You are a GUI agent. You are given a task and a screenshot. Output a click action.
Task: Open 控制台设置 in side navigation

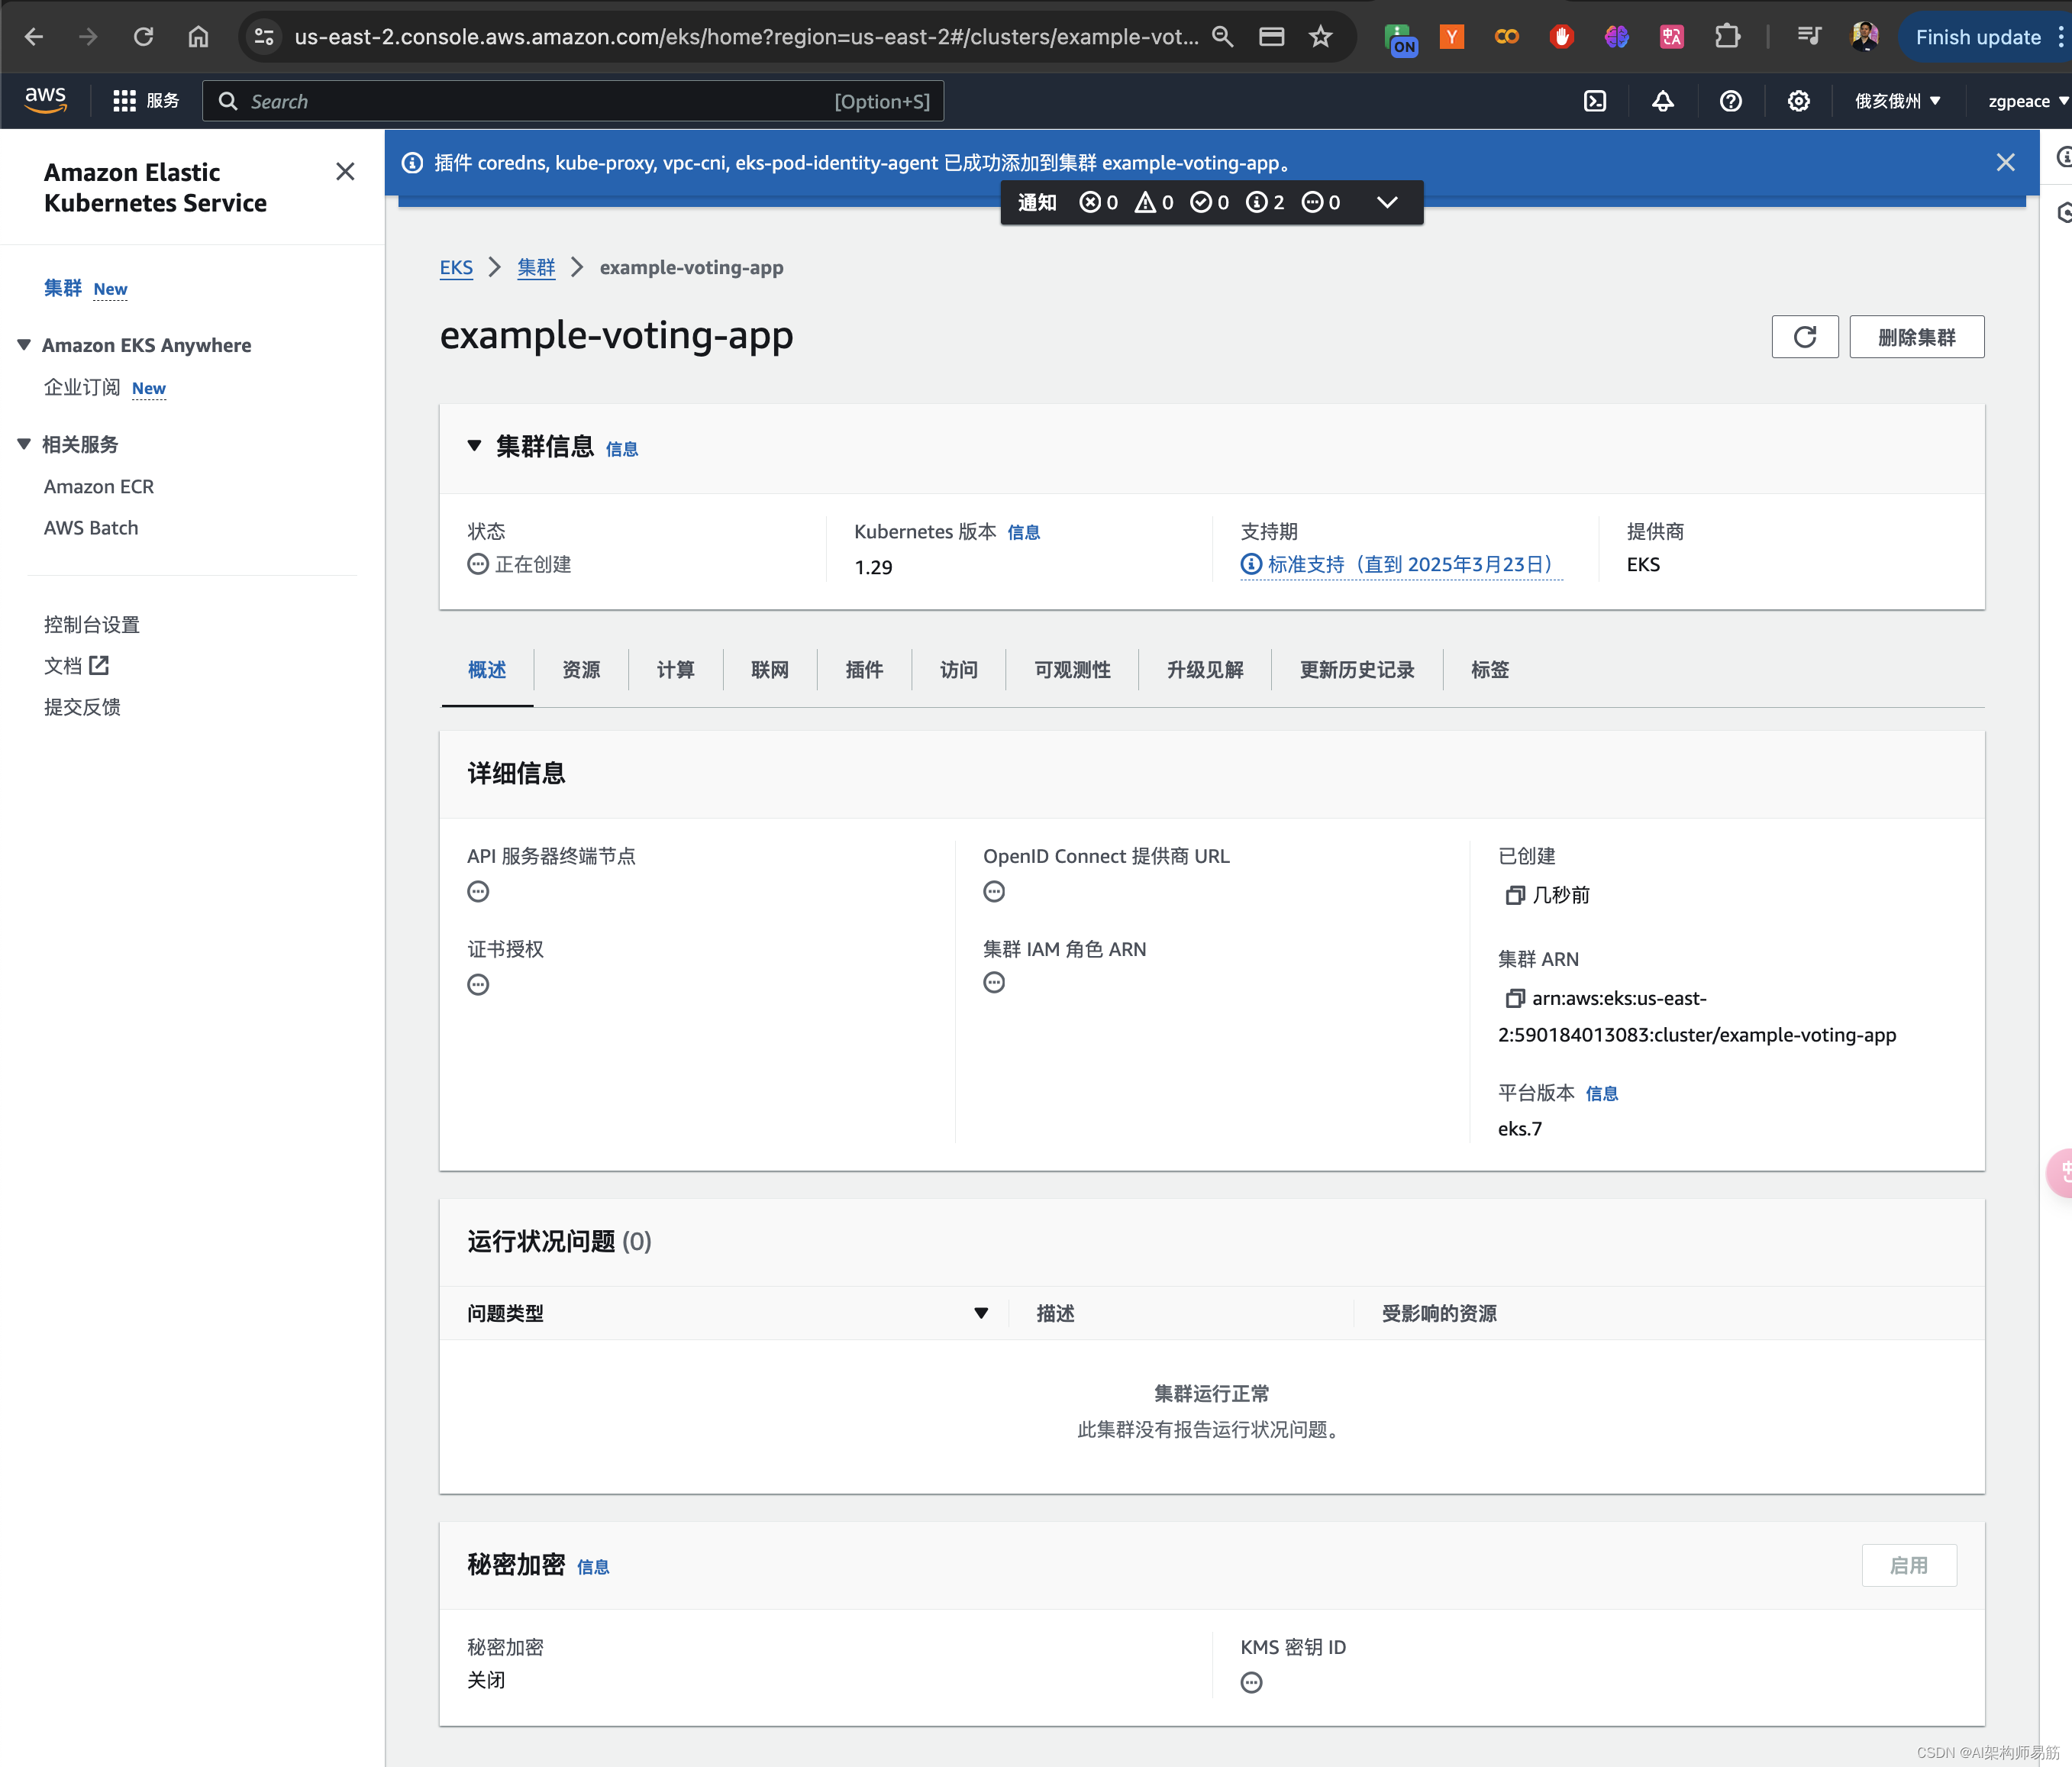92,624
